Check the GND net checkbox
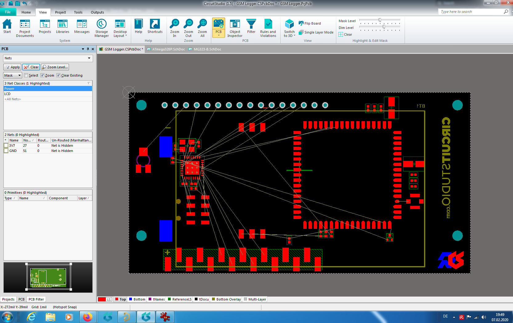The height and width of the screenshot is (323, 513). (6, 151)
